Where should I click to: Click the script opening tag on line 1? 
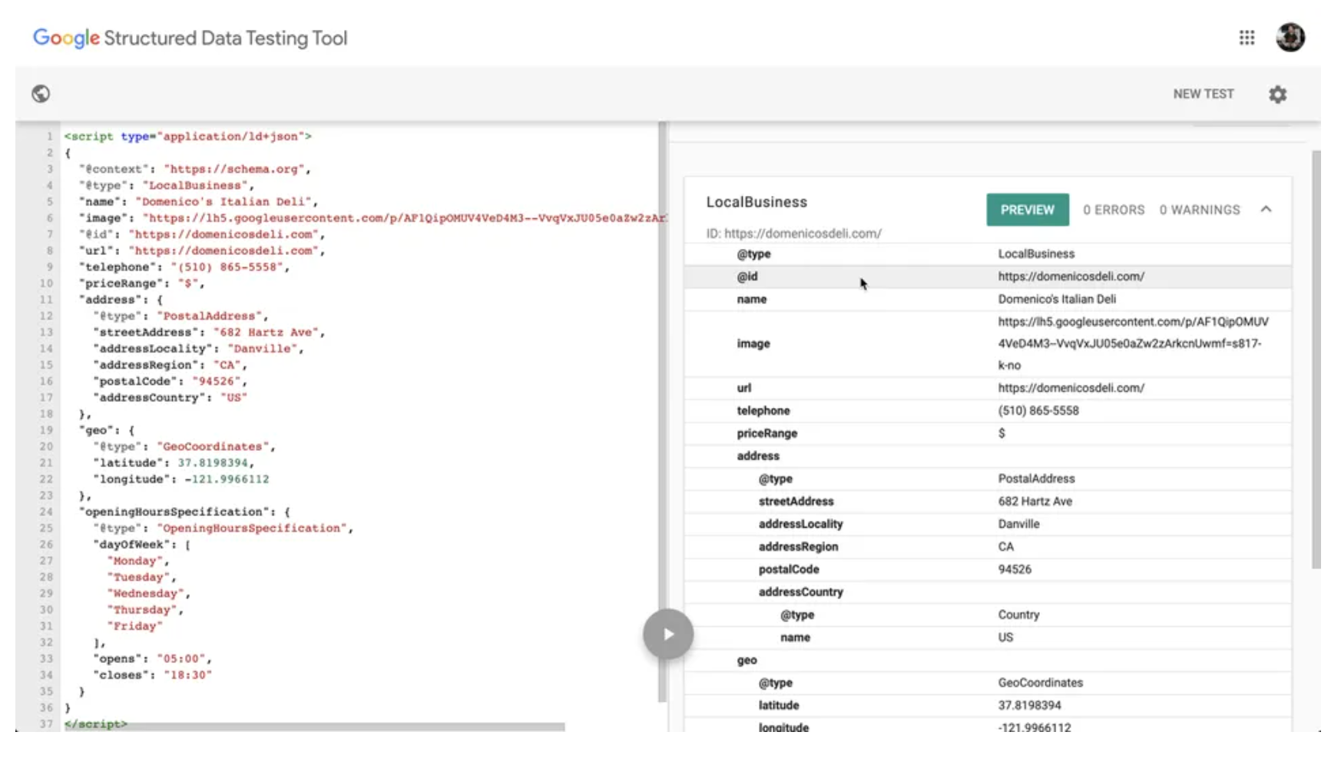[x=188, y=136]
